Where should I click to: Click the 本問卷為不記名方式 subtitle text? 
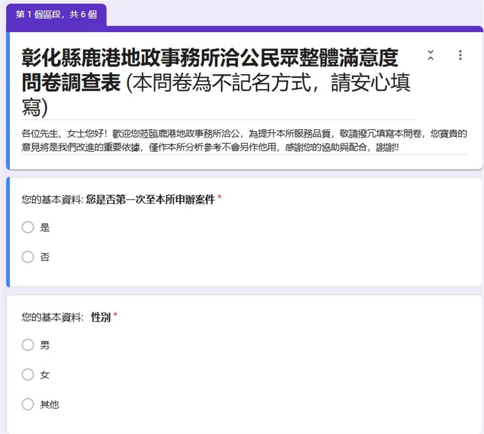coord(222,83)
